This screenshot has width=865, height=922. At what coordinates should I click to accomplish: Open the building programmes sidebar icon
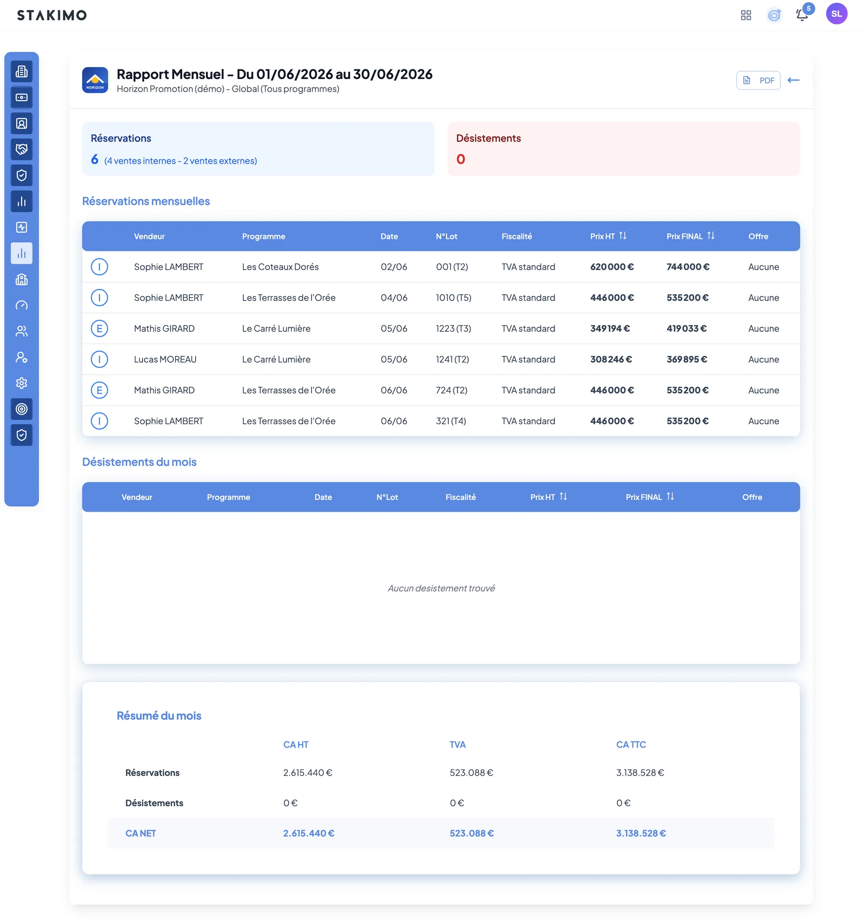click(21, 71)
